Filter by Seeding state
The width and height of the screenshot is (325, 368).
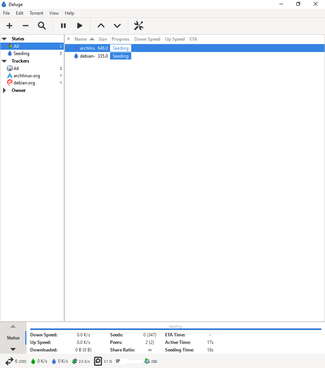tap(32, 53)
